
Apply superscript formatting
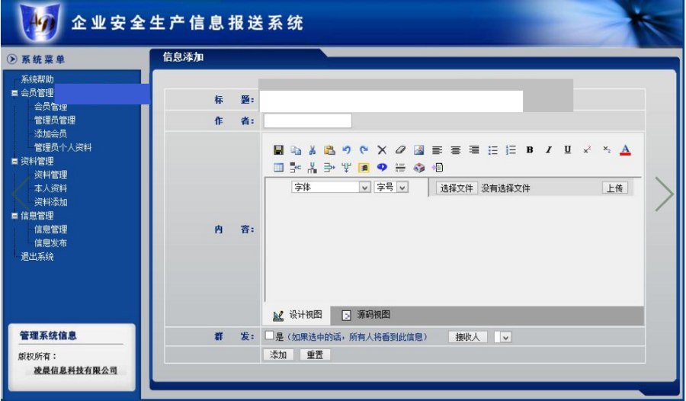pyautogui.click(x=587, y=149)
